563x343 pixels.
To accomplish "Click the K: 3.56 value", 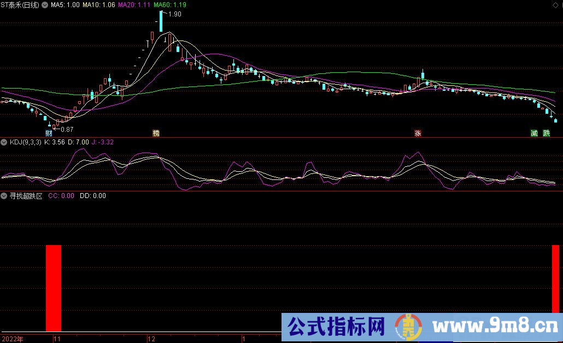I will (x=55, y=142).
